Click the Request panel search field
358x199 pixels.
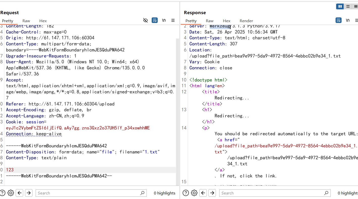91,193
